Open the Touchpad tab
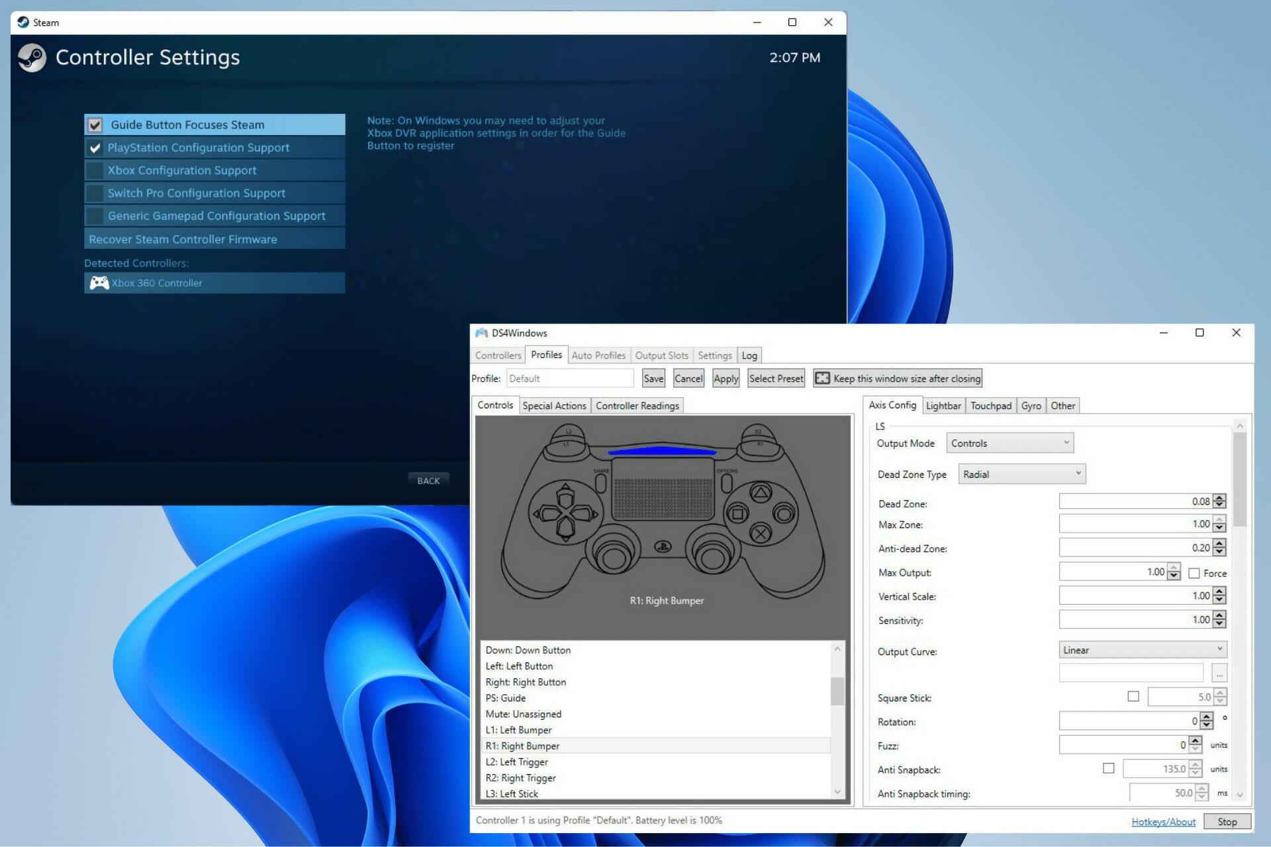Image resolution: width=1271 pixels, height=847 pixels. click(x=990, y=406)
